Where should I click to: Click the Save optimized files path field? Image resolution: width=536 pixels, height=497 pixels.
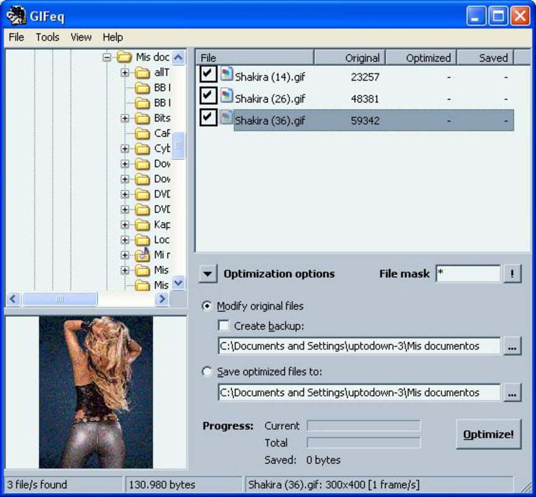pos(359,392)
